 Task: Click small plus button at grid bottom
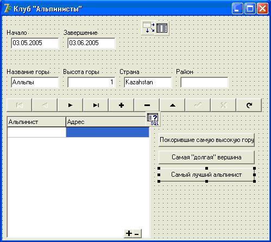(x=129, y=233)
